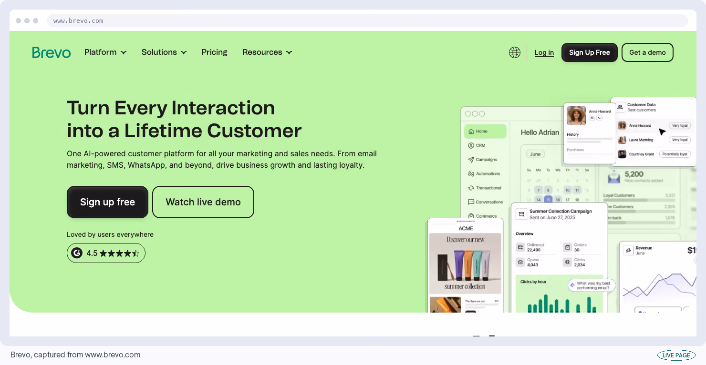The height and width of the screenshot is (365, 706).
Task: Click Courtney Grant's 'Potentially loyal' badge
Action: pyautogui.click(x=675, y=154)
